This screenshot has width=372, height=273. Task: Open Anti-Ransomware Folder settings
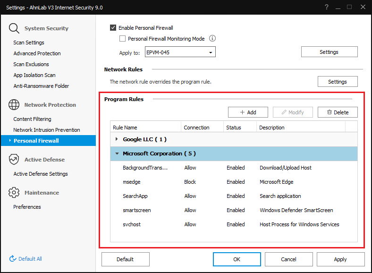pos(41,86)
